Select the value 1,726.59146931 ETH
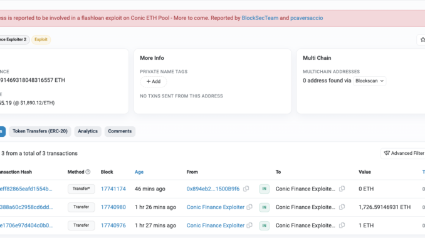 point(385,207)
